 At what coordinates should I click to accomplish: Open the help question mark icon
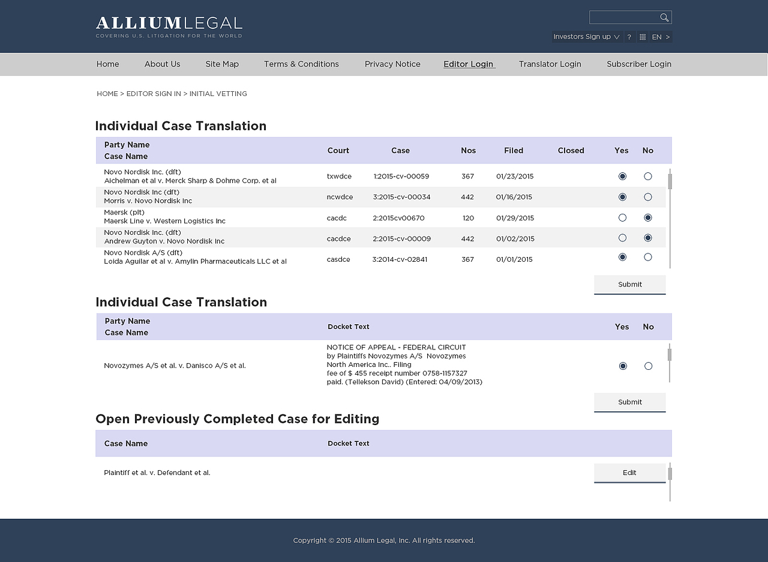629,37
